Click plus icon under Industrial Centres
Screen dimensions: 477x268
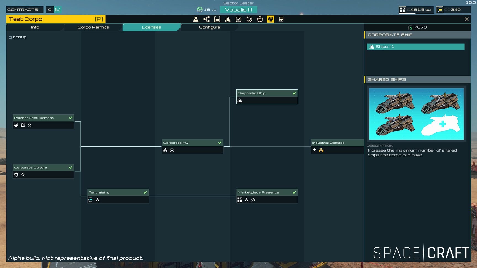tap(314, 150)
